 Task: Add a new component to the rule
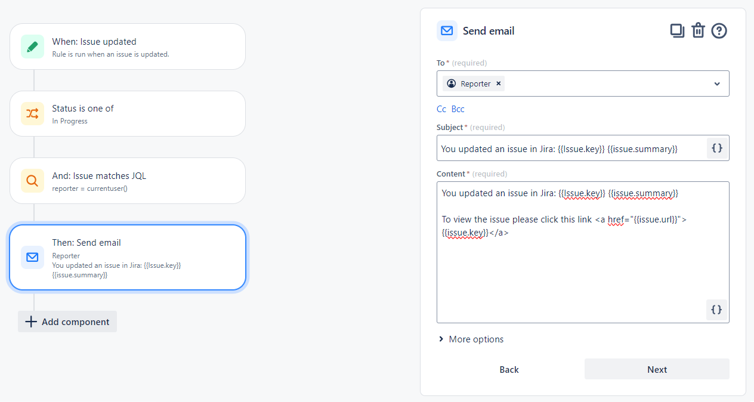tap(67, 321)
